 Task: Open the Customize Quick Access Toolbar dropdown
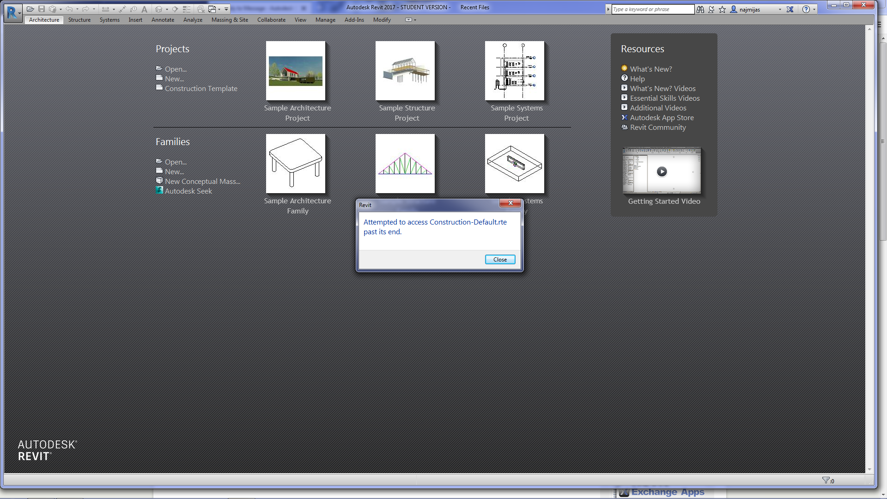(226, 9)
